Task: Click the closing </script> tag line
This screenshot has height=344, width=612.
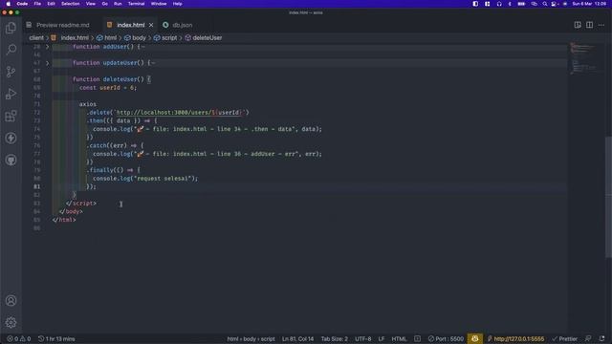Action: click(80, 204)
